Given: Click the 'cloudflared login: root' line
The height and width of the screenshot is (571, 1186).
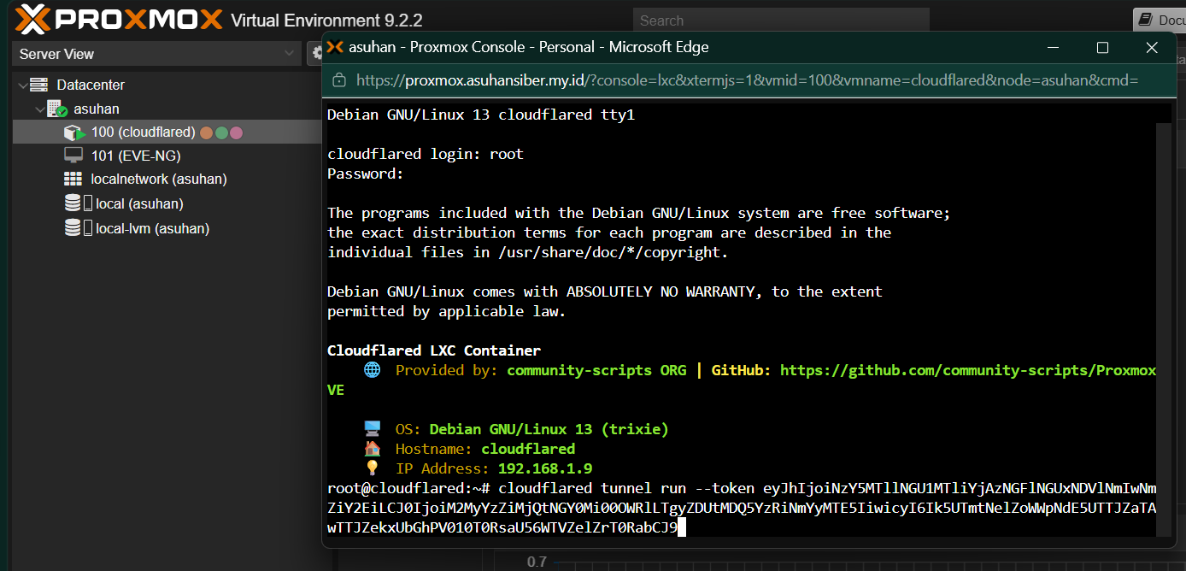Looking at the screenshot, I should [426, 154].
